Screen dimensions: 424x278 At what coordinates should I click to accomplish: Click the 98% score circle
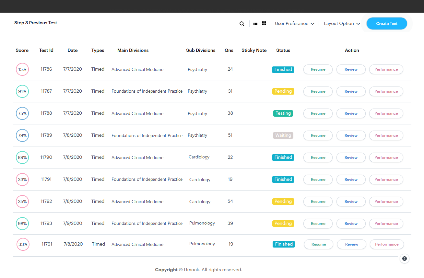point(22,224)
